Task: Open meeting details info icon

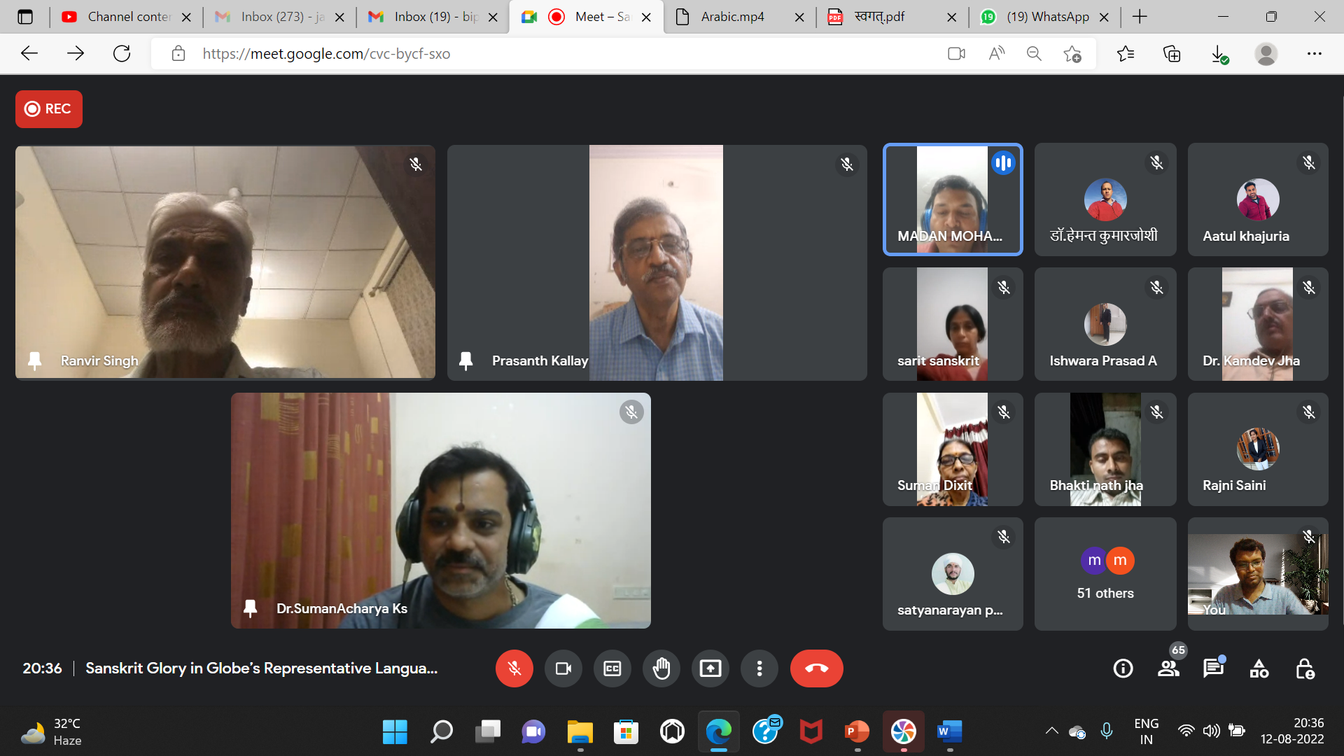Action: (x=1123, y=668)
